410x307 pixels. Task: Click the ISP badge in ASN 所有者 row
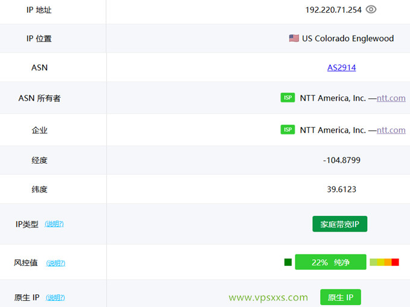[x=288, y=98]
